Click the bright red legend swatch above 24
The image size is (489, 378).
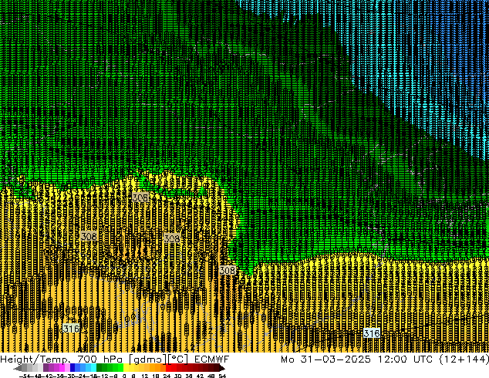(168, 368)
